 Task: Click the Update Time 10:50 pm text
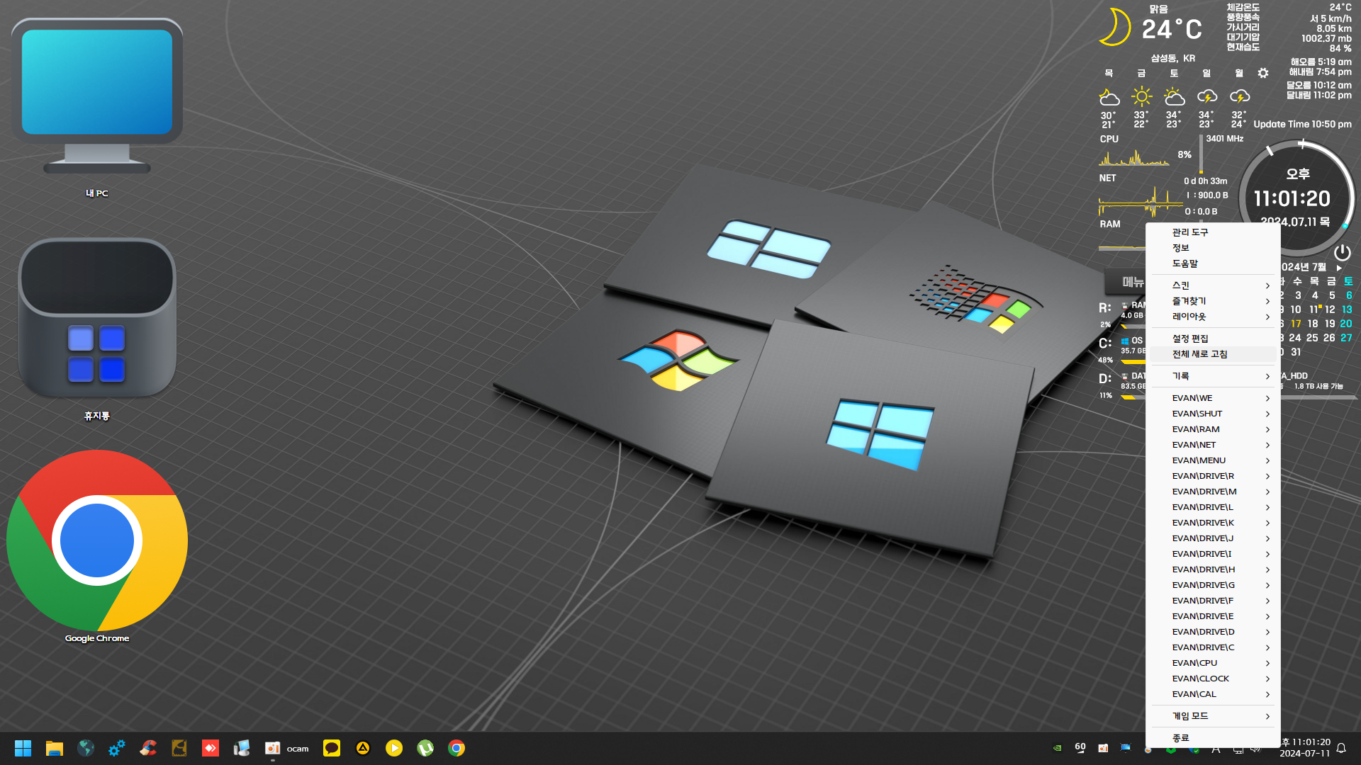point(1302,124)
